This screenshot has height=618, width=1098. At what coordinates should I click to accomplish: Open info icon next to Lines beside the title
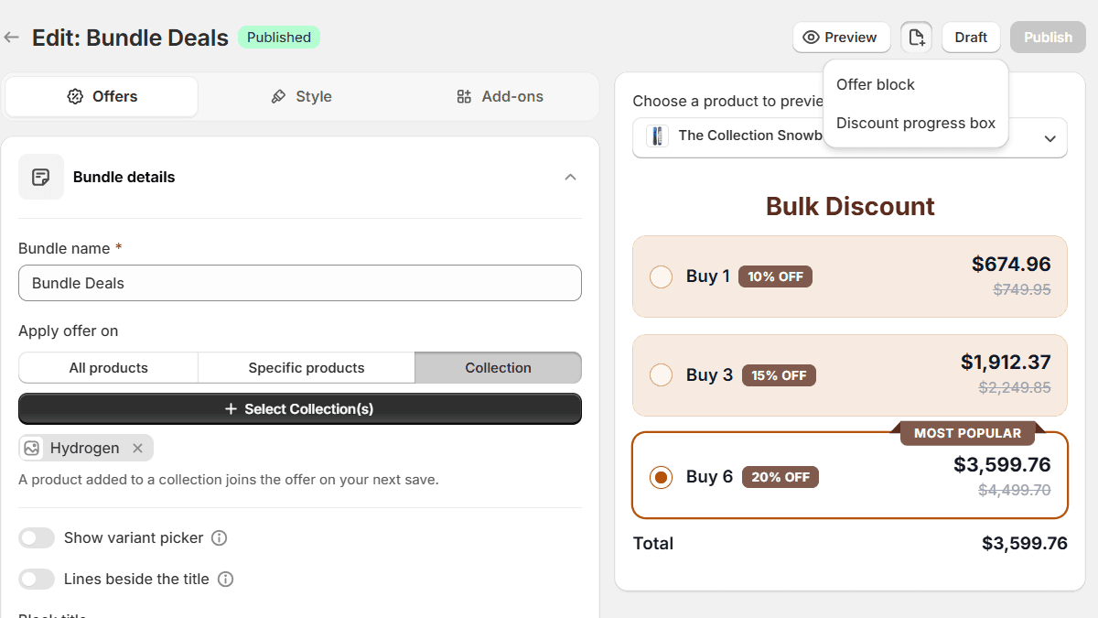click(225, 580)
